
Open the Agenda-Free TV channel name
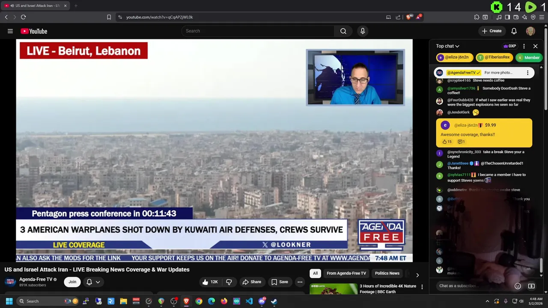coord(36,279)
